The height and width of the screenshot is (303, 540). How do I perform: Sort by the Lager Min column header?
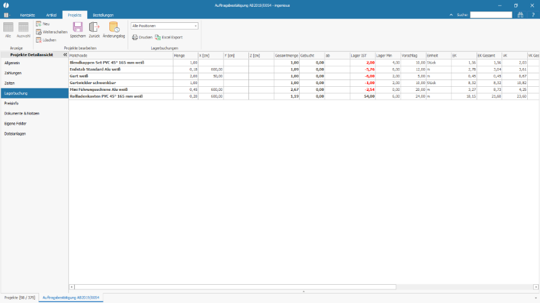point(388,55)
